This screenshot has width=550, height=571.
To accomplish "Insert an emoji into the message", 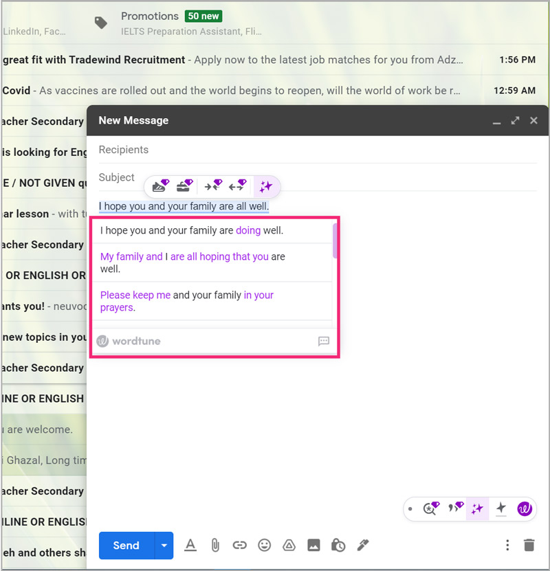I will (x=265, y=545).
